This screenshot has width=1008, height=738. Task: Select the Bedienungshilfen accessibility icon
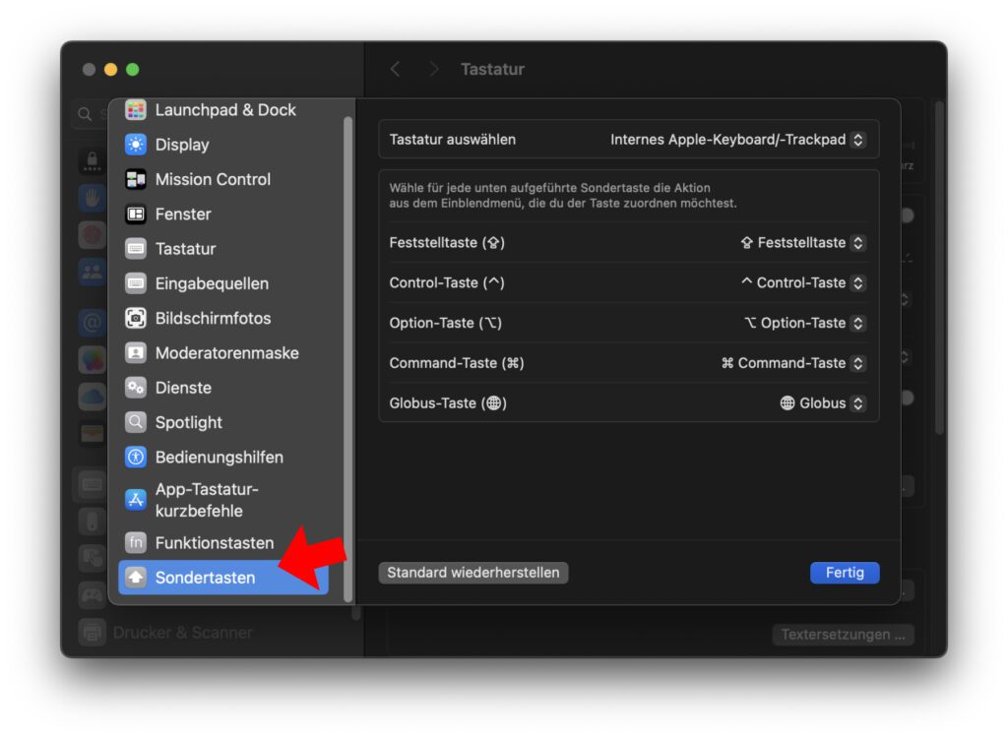[x=135, y=457]
